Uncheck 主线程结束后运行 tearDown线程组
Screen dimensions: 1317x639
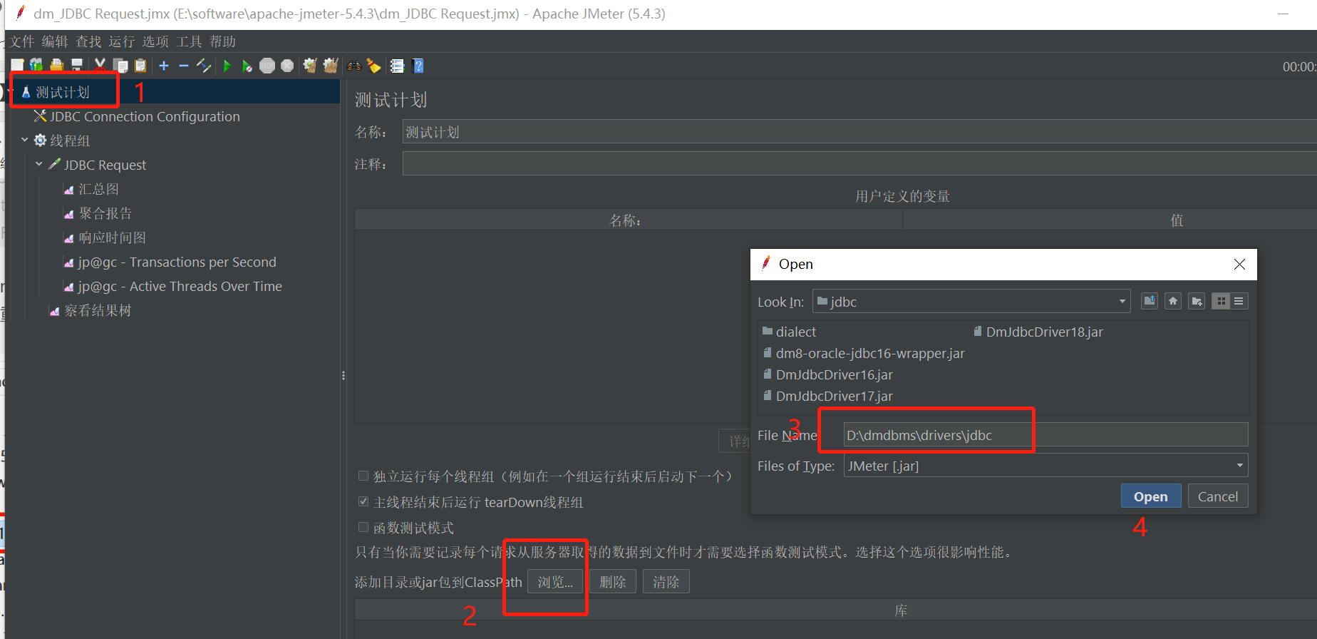click(363, 501)
